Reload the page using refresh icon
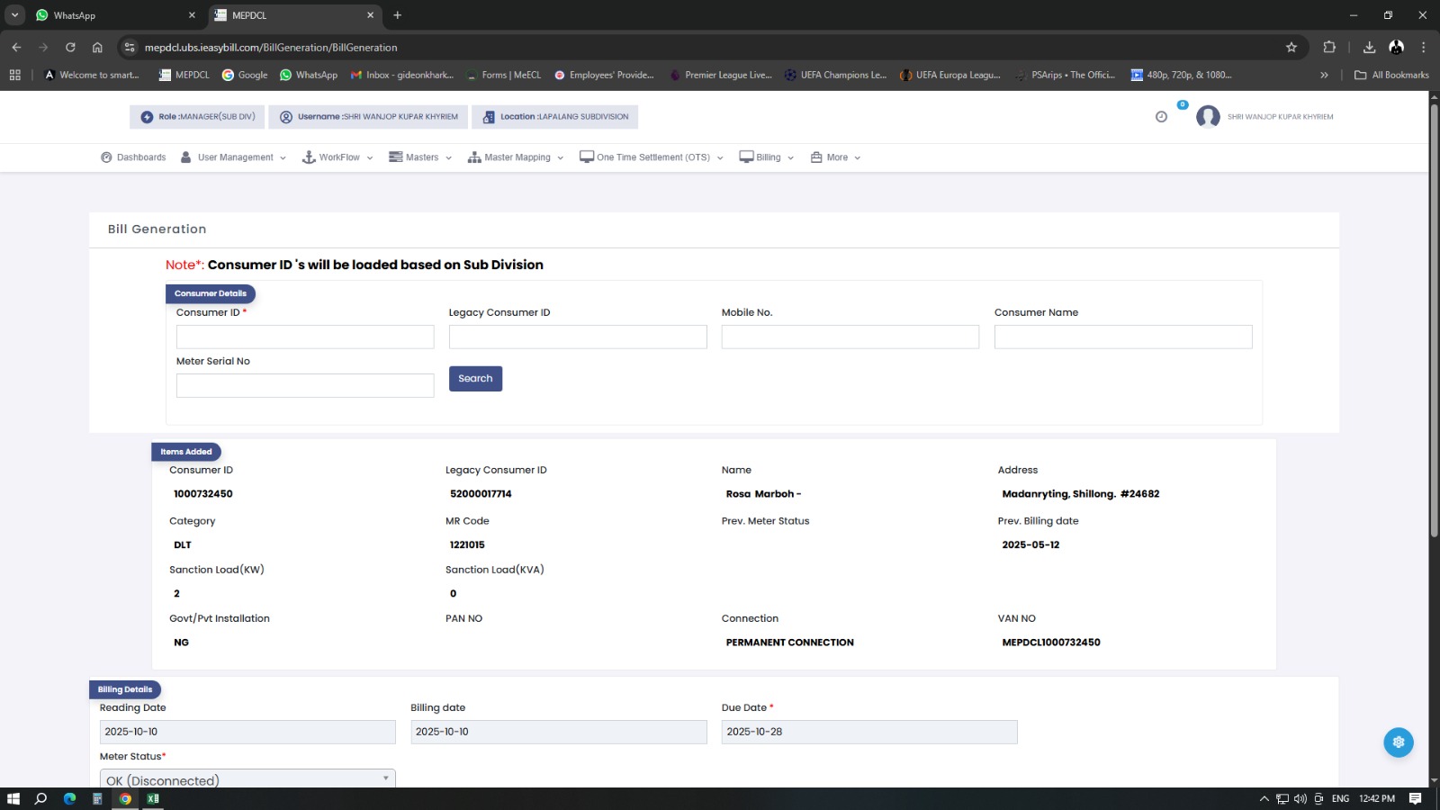 click(70, 48)
